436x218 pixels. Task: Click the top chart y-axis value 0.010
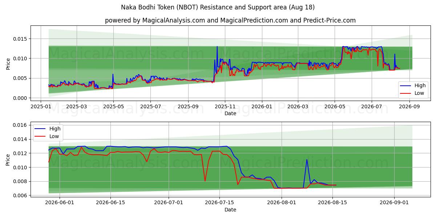pyautogui.click(x=21, y=58)
